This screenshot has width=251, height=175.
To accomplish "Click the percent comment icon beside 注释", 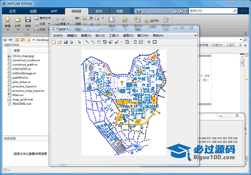I will 85,24.
